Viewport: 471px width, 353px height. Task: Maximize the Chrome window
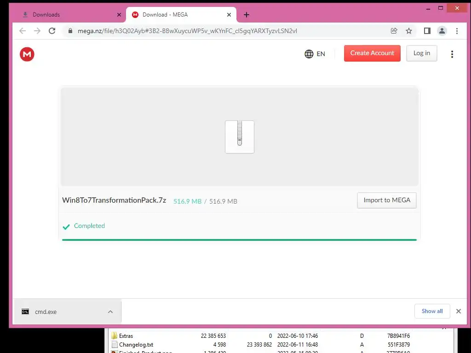point(441,8)
